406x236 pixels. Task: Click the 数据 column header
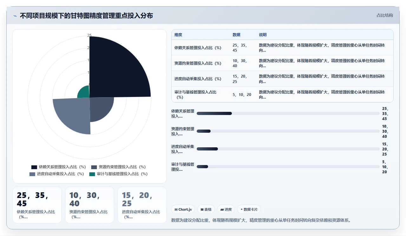click(x=236, y=35)
